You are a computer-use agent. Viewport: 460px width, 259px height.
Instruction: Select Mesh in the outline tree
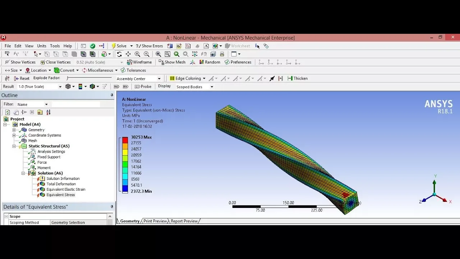pos(32,141)
